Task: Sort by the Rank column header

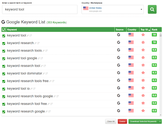Action: click(x=154, y=30)
